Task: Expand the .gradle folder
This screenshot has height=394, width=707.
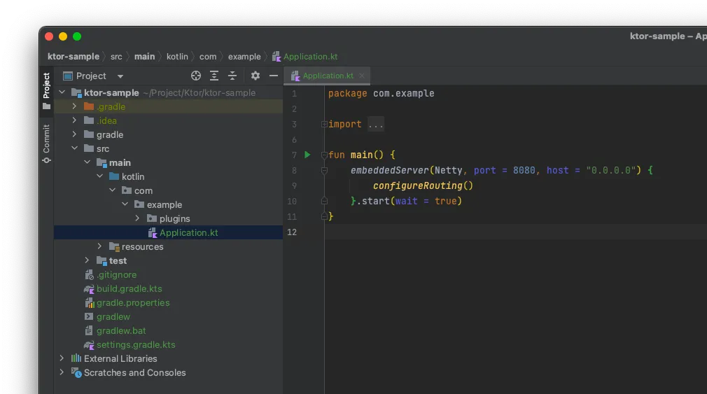Action: pyautogui.click(x=74, y=106)
